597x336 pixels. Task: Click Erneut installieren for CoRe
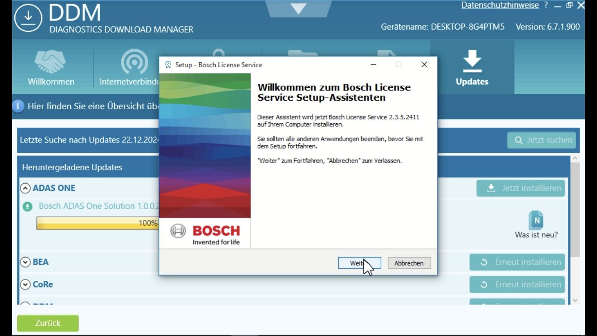tap(517, 284)
